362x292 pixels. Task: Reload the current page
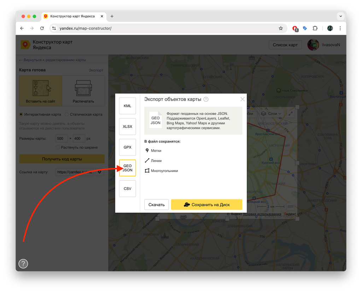[x=42, y=28]
